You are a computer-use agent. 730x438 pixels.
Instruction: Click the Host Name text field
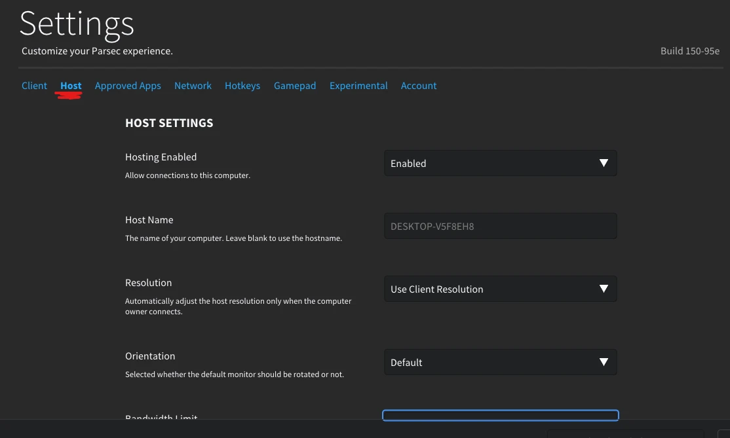[500, 226]
